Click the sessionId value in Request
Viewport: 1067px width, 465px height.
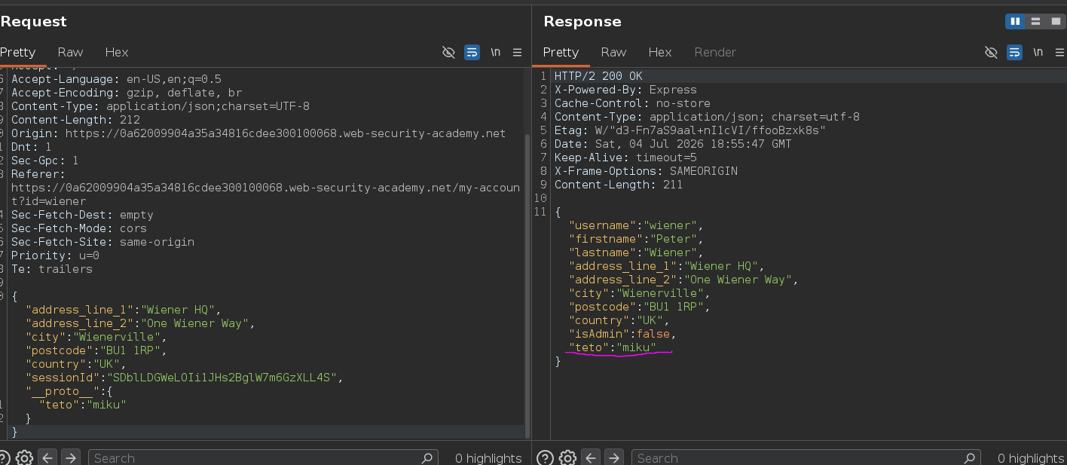tap(225, 378)
